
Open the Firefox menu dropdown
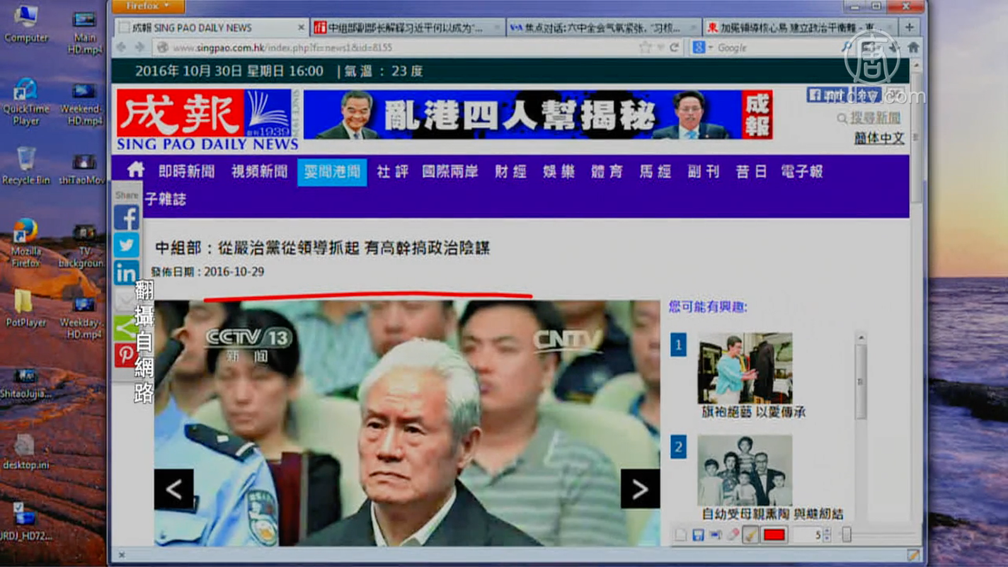[148, 6]
